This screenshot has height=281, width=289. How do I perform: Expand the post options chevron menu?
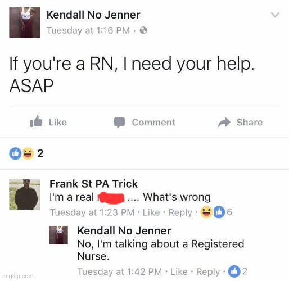[x=275, y=15]
